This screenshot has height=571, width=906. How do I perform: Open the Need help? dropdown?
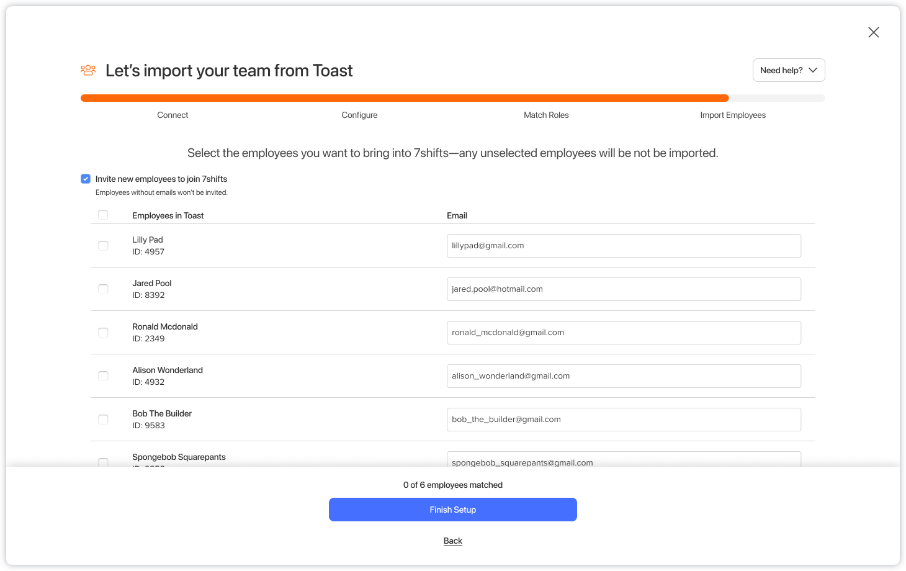789,70
